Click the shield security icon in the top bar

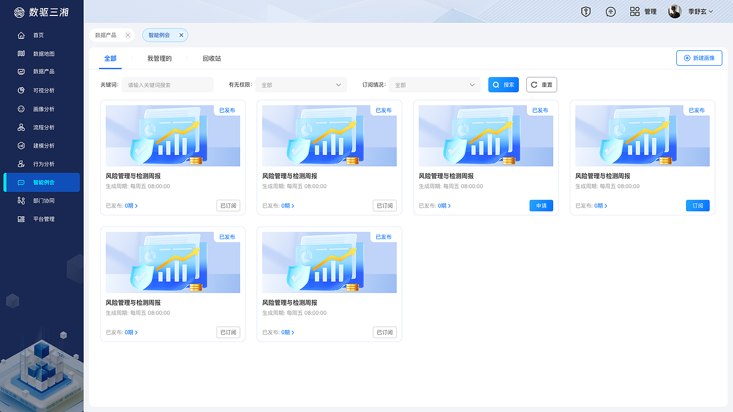click(585, 11)
